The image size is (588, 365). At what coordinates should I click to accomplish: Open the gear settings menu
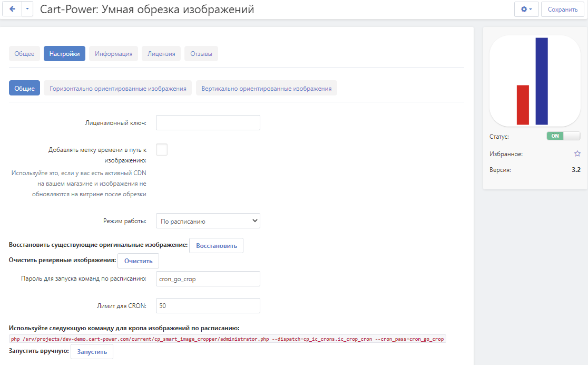tap(526, 9)
